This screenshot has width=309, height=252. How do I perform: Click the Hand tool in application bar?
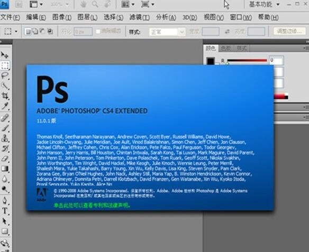click(x=84, y=4)
